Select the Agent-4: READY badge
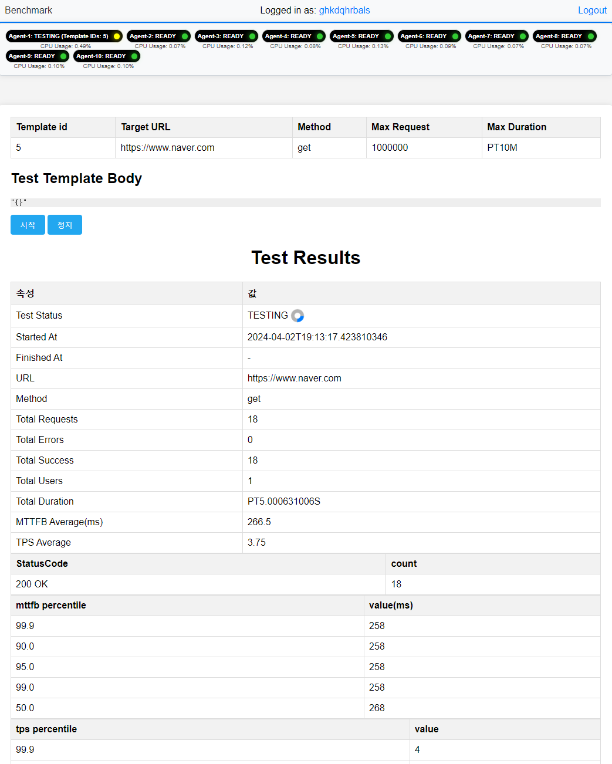Viewport: 612px width, 764px height. 294,36
